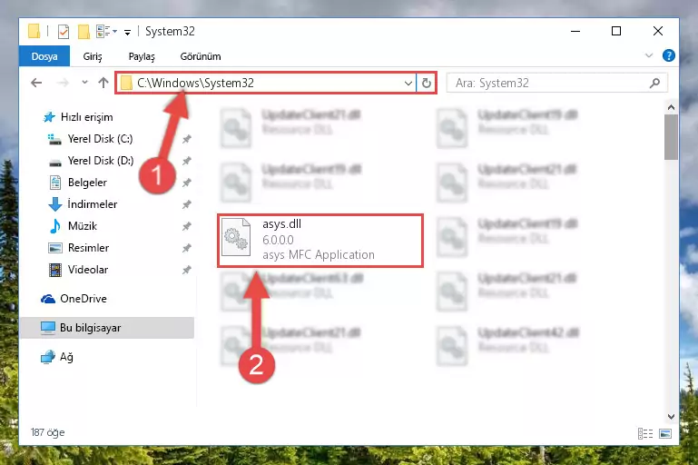
Task: Maximize the System32 window
Action: pos(616,31)
